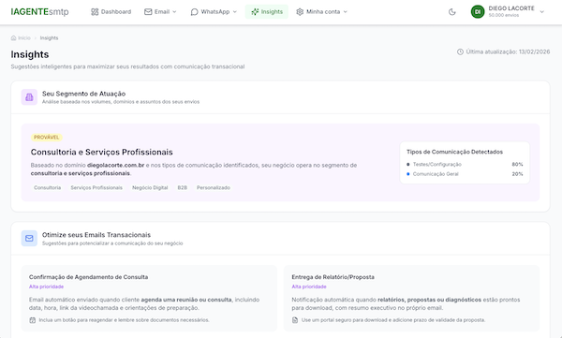Click the 50.000 envios text under username
The image size is (562, 338).
(504, 15)
